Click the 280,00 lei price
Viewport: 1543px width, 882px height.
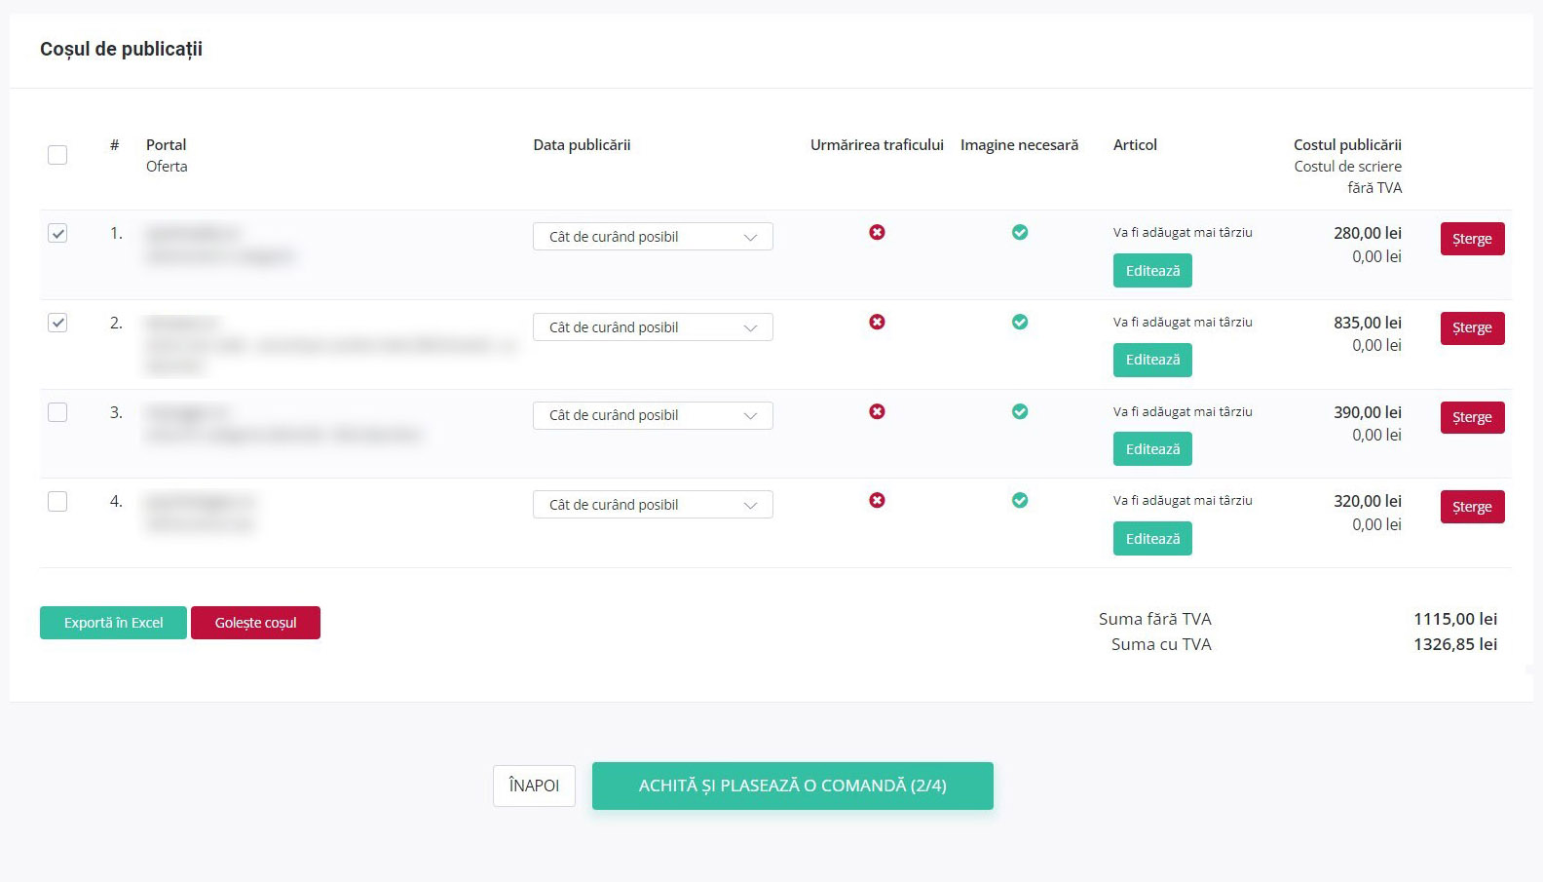pyautogui.click(x=1368, y=233)
